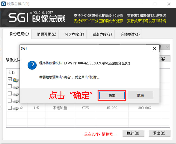Click the 正在执行，请稍候 status text
This screenshot has height=144, width=176.
101,134
